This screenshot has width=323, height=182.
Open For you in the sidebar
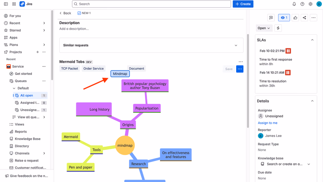(15, 16)
